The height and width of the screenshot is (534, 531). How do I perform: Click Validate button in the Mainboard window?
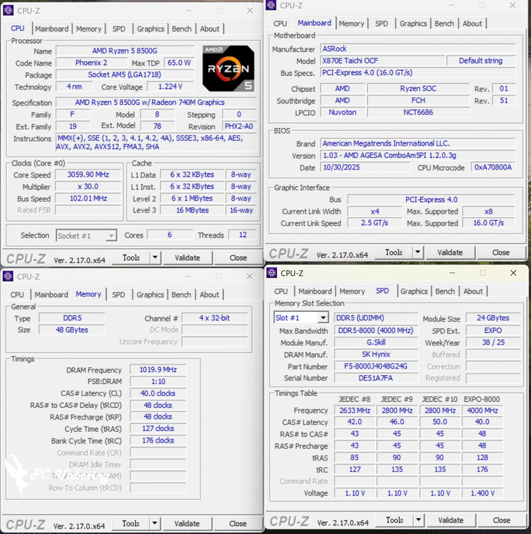coord(450,252)
